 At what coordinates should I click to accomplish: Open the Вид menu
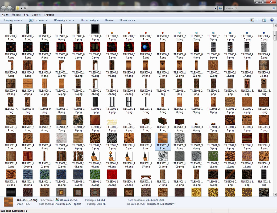pos(26,15)
